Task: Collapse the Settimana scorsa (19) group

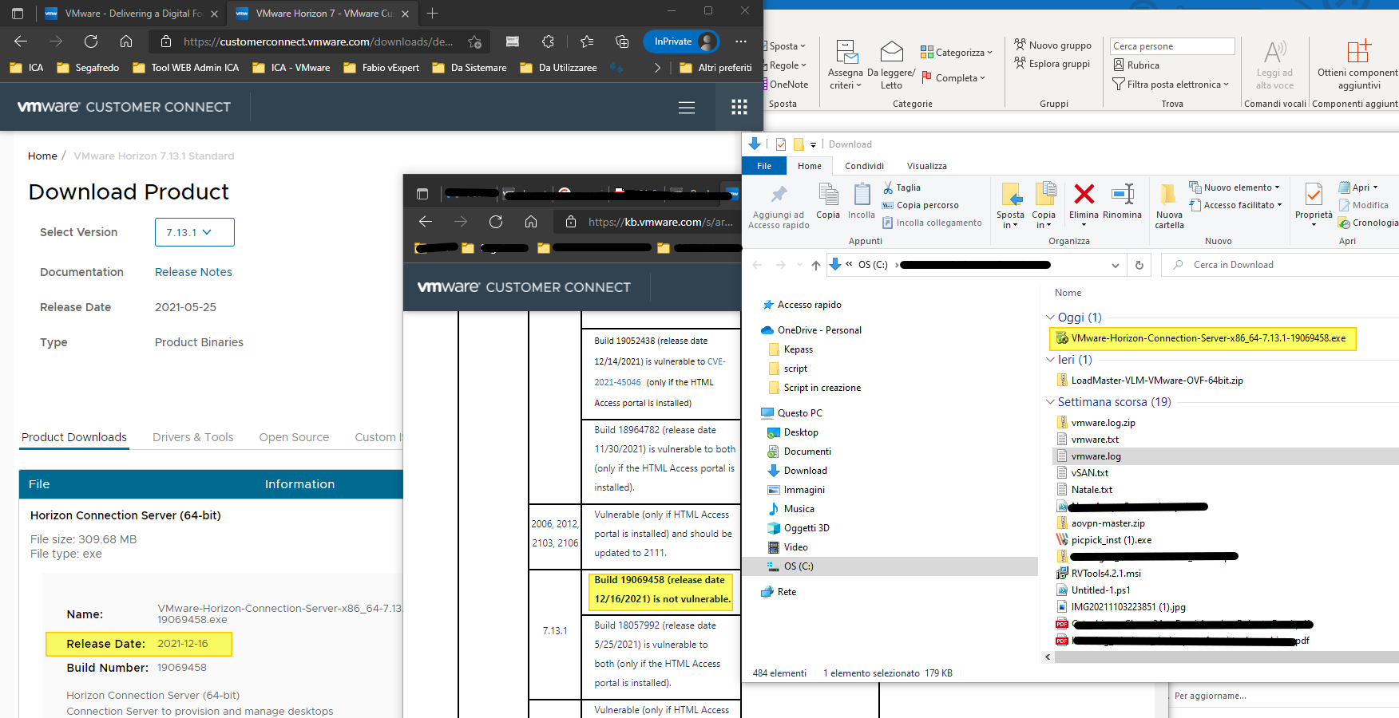Action: [x=1050, y=402]
